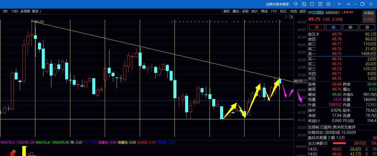Image resolution: width=377 pixels, height=156 pixels.
Task: Open the customer service headset icon
Action: pos(296,4)
